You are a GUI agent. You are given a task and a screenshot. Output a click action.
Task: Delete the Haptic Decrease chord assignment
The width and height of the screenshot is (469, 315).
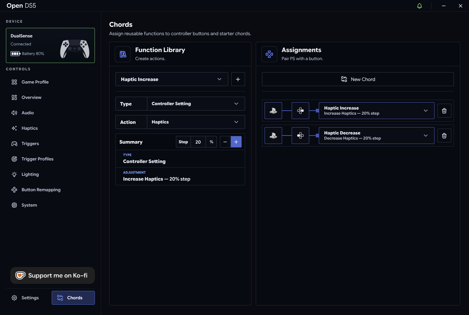(444, 136)
